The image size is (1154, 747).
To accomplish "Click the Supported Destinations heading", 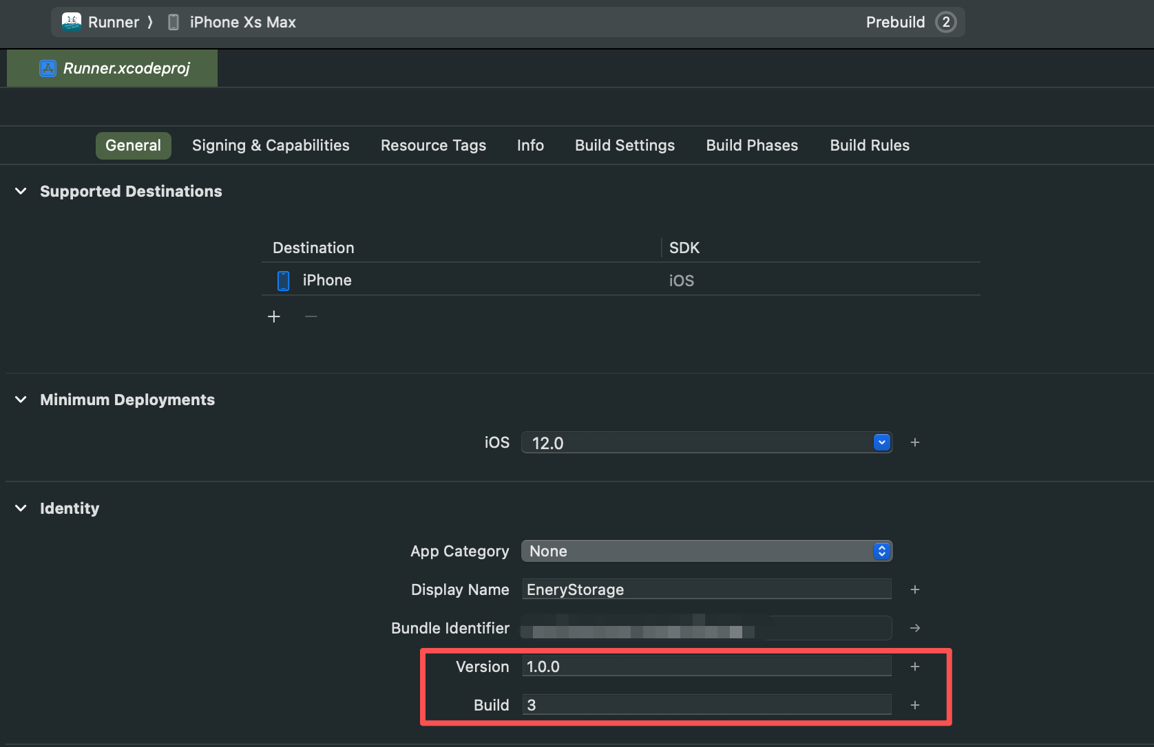I will click(x=131, y=191).
